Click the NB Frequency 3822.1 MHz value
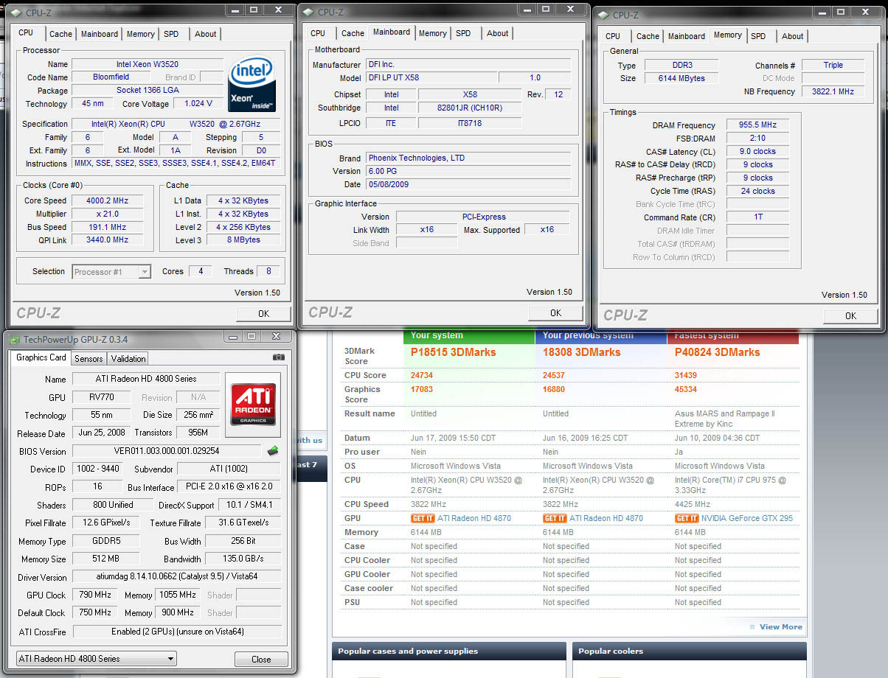 tap(833, 91)
